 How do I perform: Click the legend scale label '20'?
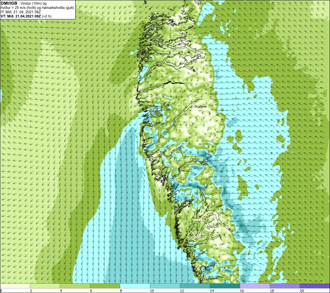pos(302,291)
